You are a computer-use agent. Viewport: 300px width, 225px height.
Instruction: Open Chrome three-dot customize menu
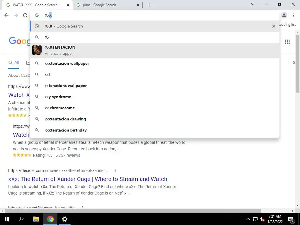pyautogui.click(x=294, y=15)
